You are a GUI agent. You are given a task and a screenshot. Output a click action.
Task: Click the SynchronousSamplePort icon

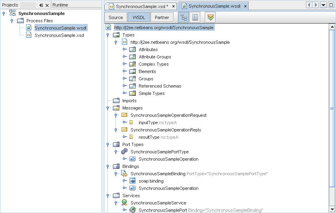click(132, 210)
